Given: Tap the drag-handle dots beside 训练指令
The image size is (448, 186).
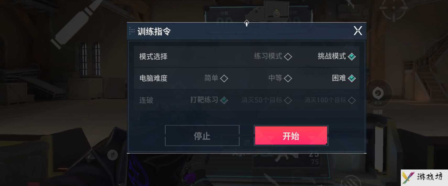Looking at the screenshot, I should click(132, 31).
